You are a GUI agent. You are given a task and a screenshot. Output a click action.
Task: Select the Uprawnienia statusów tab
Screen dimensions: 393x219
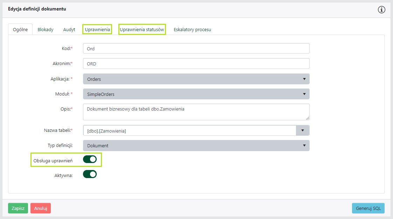pos(142,30)
